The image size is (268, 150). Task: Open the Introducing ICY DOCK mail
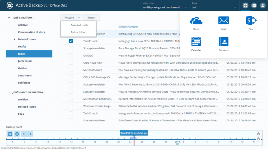(x=149, y=34)
